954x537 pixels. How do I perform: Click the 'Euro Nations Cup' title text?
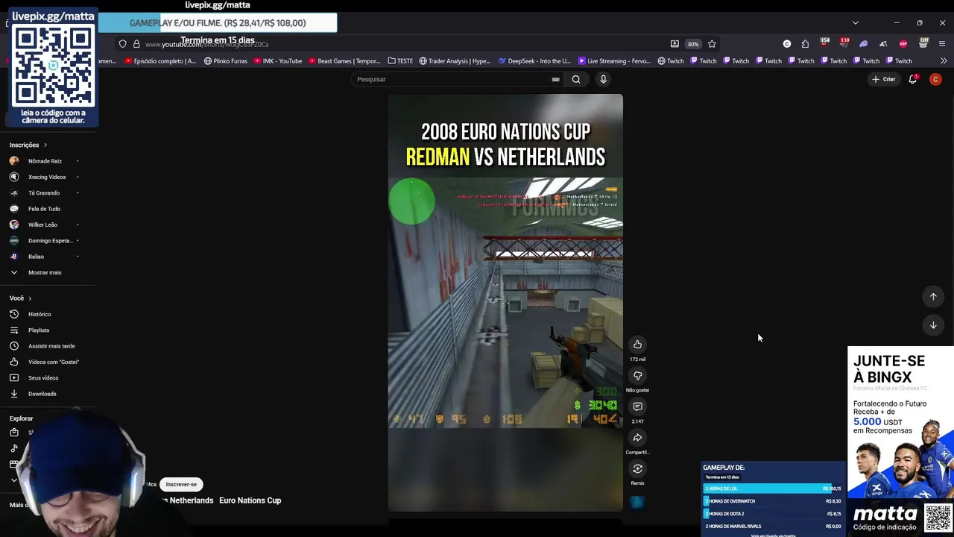pos(250,500)
